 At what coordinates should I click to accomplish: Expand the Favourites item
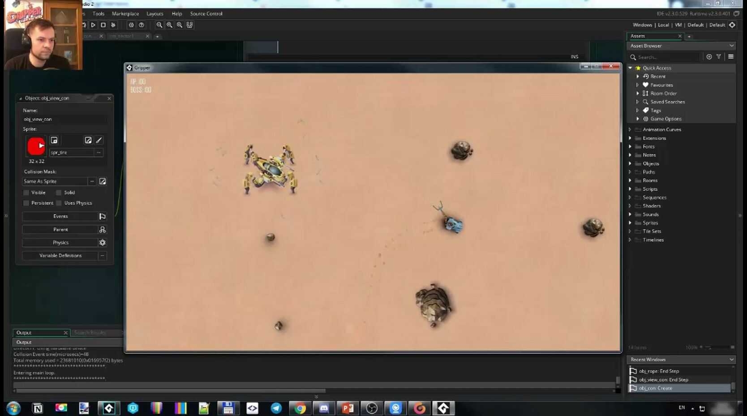[x=638, y=85]
